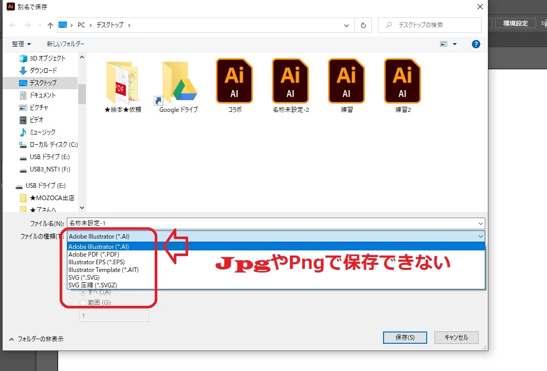Close the 別名で保存 dialog

point(480,7)
